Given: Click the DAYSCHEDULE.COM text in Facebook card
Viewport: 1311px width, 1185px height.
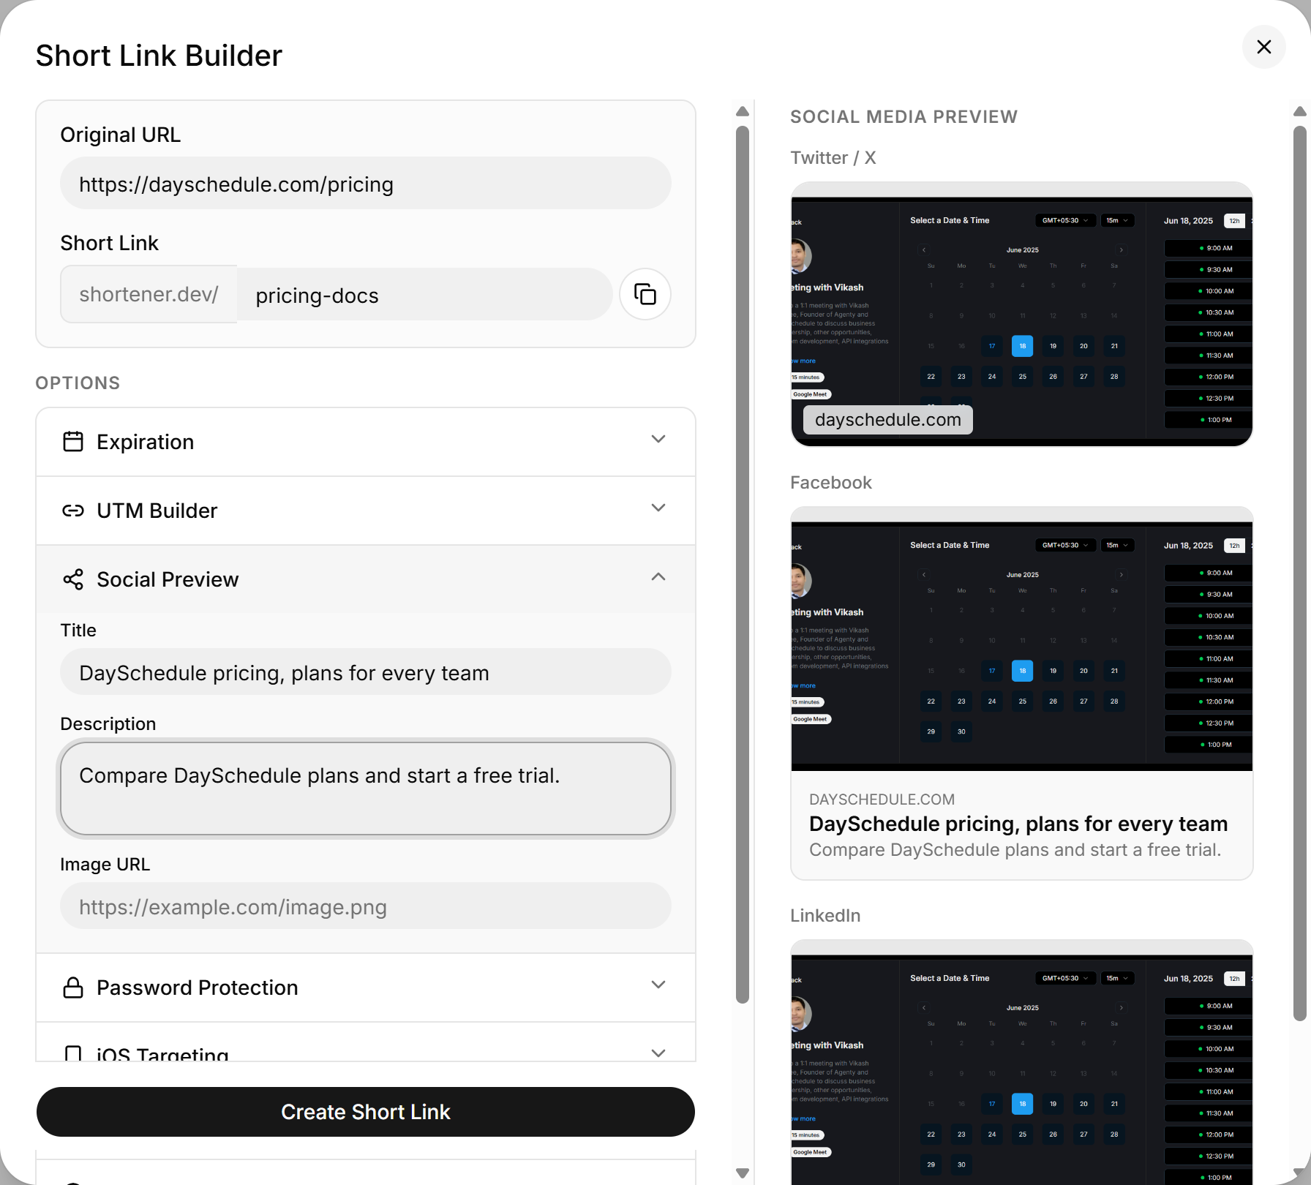Looking at the screenshot, I should (882, 800).
